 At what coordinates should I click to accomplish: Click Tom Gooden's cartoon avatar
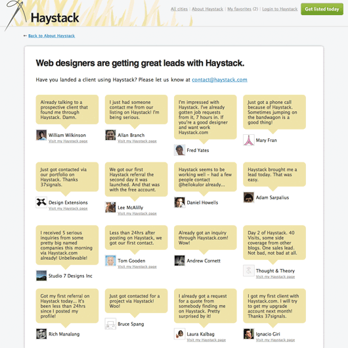[110, 261]
